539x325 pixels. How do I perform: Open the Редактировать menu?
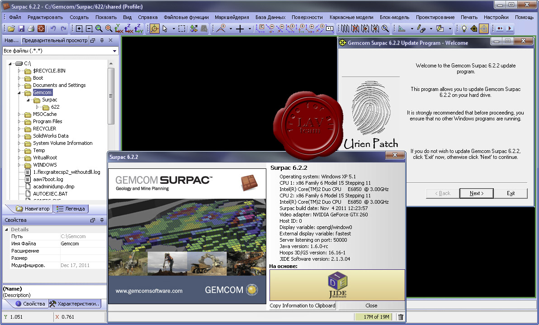[45, 17]
